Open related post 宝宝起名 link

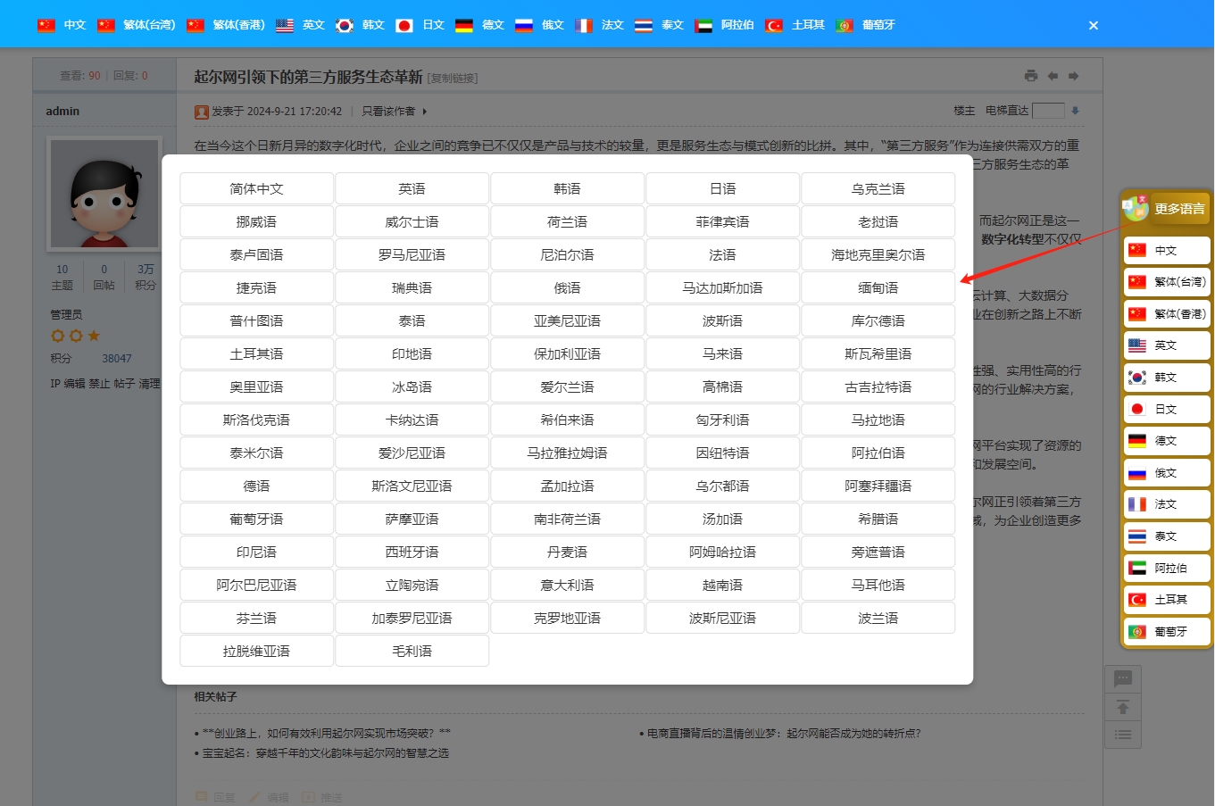pos(326,753)
